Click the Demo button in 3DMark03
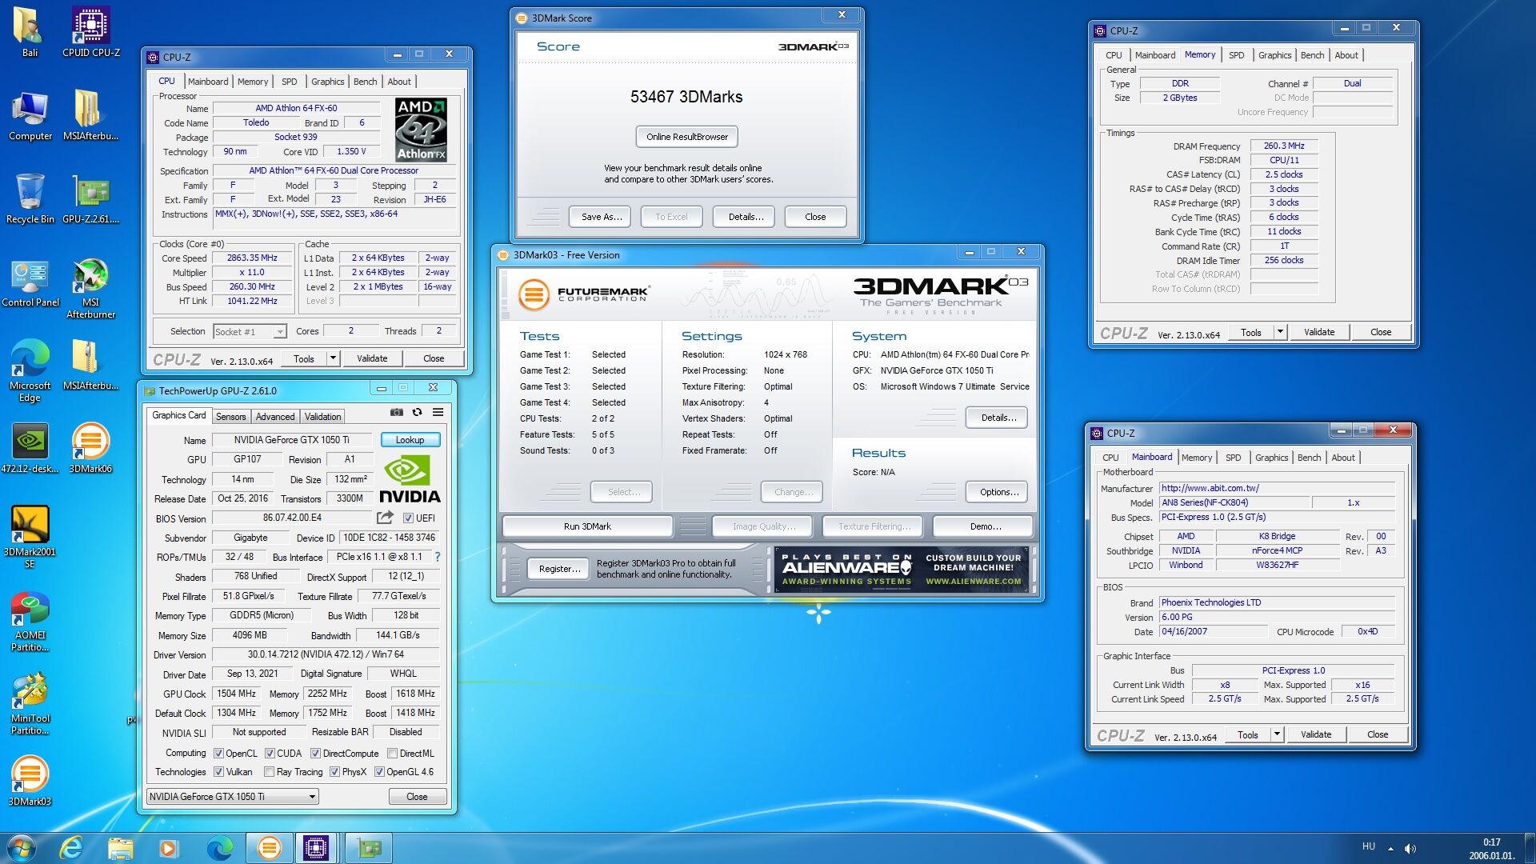This screenshot has height=864, width=1536. point(983,526)
